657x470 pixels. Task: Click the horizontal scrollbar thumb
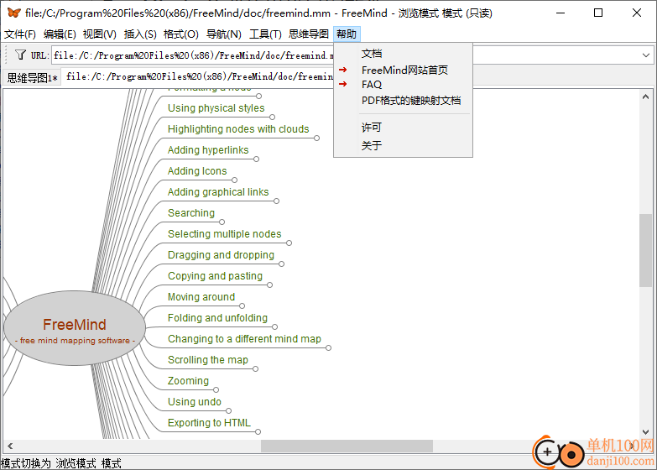(x=347, y=446)
